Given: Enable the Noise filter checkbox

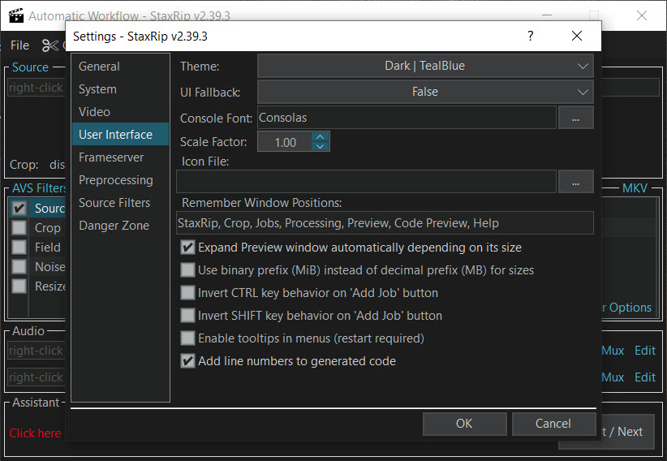Looking at the screenshot, I should (x=19, y=266).
